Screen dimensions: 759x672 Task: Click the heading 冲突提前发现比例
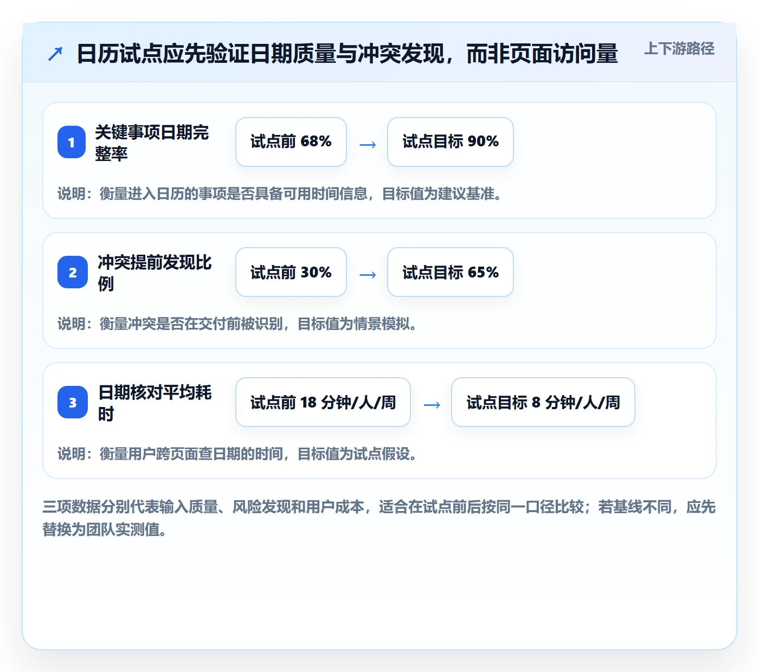click(155, 273)
